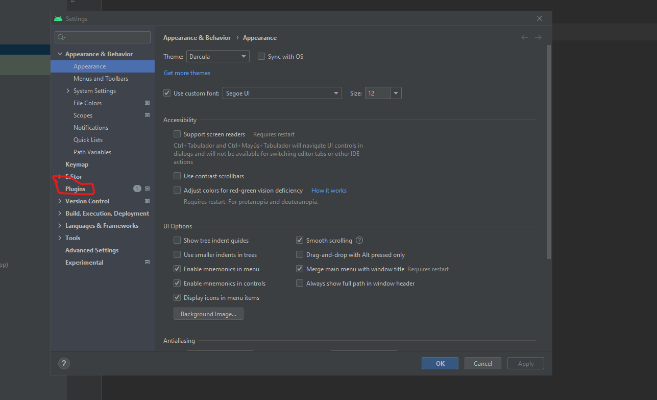Click the Background Image button
Image resolution: width=657 pixels, height=400 pixels.
[x=208, y=314]
